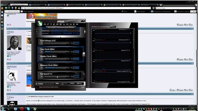The width and height of the screenshot is (198, 111).
Task: Click the Core Clock value field
Action: click(x=76, y=51)
